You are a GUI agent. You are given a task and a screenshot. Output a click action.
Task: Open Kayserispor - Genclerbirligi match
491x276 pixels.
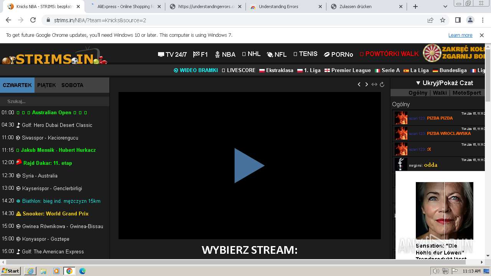[49, 188]
